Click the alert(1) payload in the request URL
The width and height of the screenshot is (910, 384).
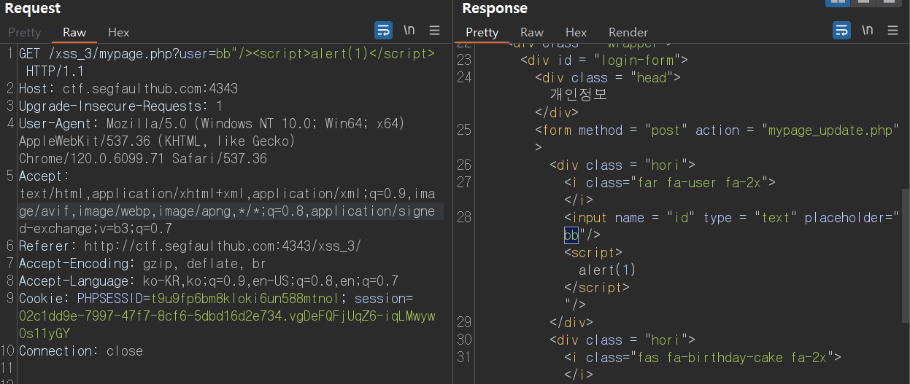(342, 54)
